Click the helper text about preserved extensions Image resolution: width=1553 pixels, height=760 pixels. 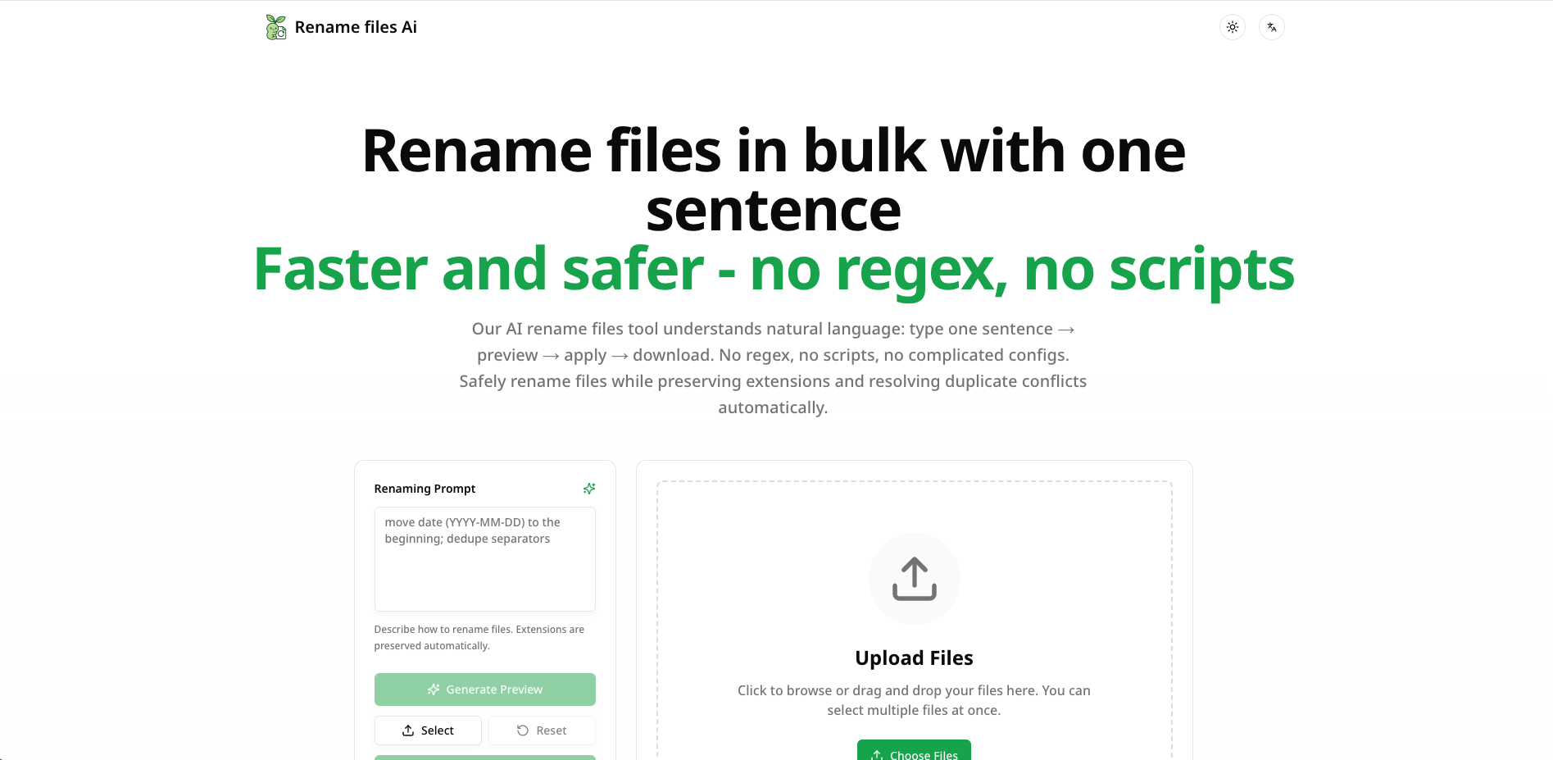pos(479,638)
